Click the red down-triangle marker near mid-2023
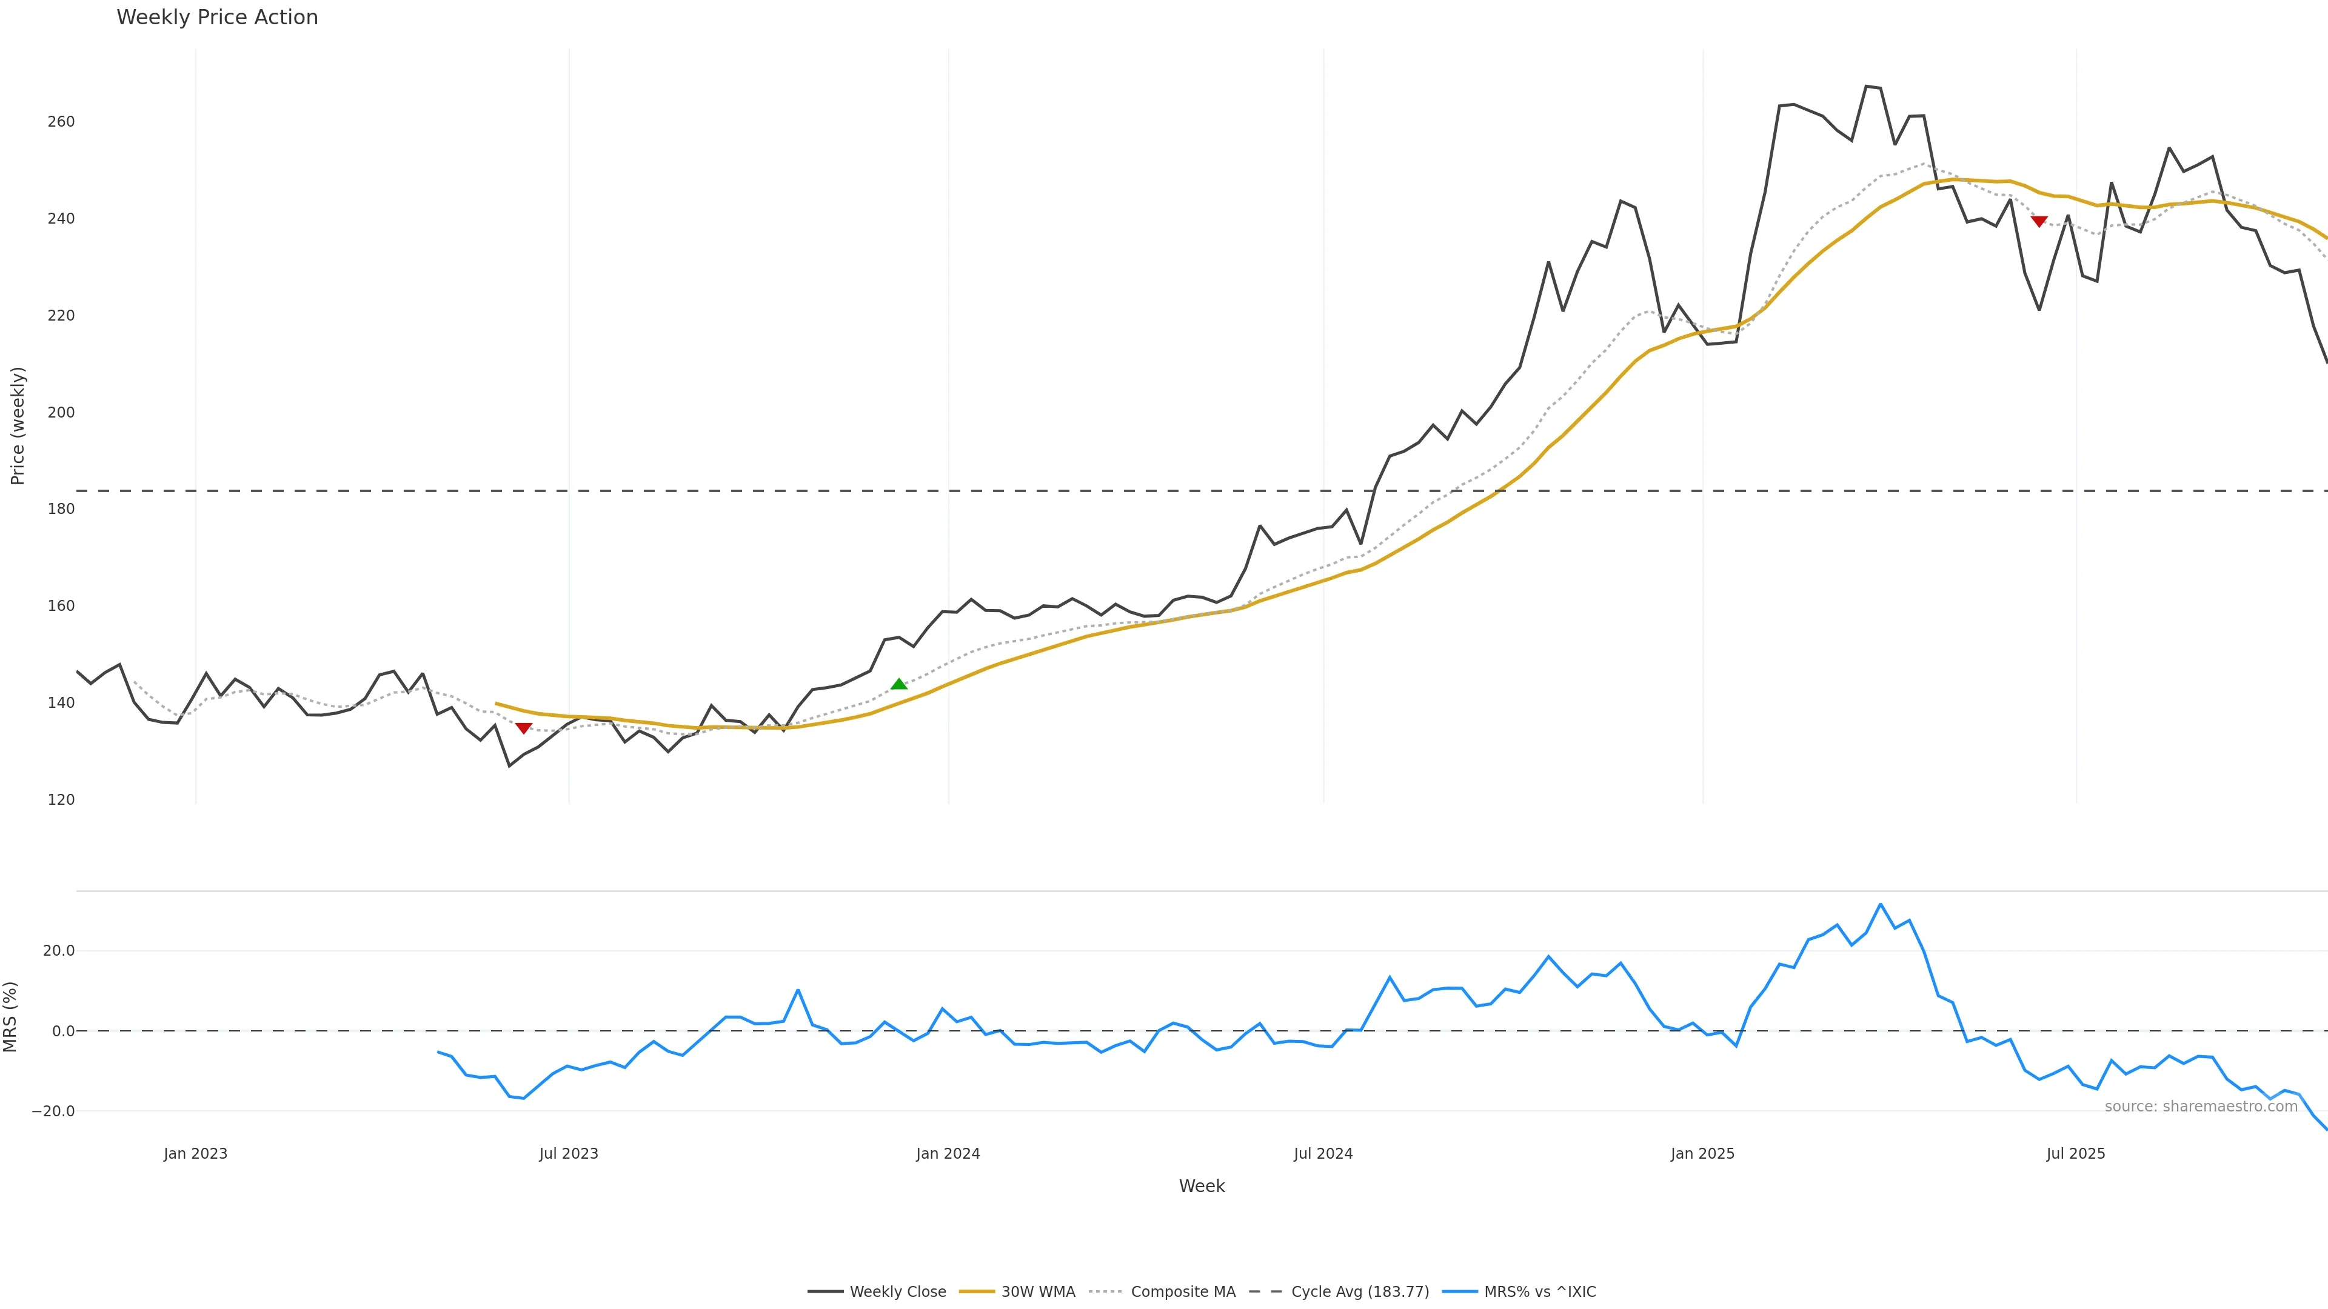The width and height of the screenshot is (2328, 1309). pyautogui.click(x=523, y=728)
